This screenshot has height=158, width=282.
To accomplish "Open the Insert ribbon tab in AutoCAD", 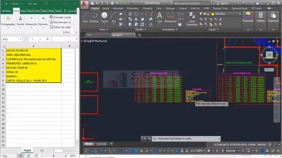I will 106,8.
